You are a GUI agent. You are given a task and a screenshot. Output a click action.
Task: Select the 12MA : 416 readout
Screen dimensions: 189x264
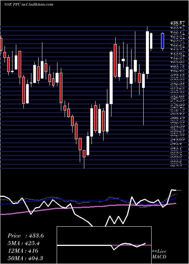(23, 251)
